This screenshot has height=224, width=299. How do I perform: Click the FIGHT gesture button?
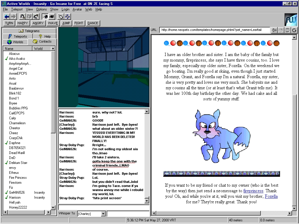point(79,23)
